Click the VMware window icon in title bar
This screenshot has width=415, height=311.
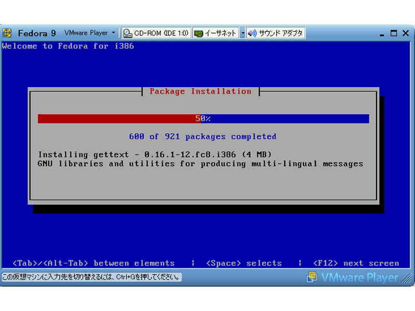[7, 33]
